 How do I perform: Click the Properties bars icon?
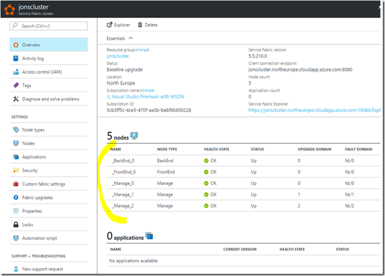click(x=16, y=211)
